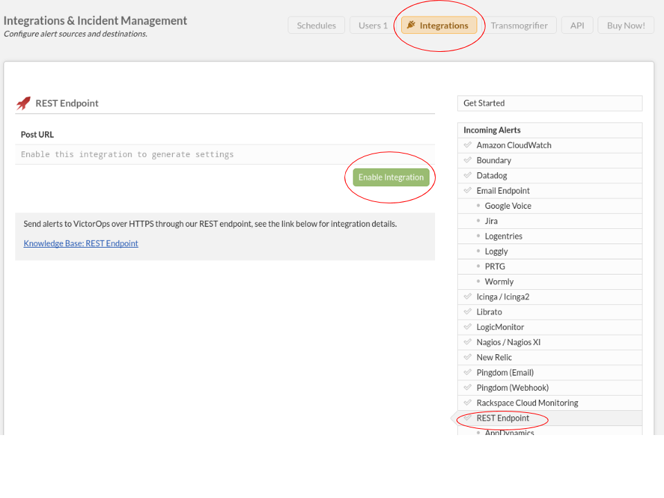Select Email Endpoint in Incoming Alerts
Image resolution: width=664 pixels, height=498 pixels.
503,191
